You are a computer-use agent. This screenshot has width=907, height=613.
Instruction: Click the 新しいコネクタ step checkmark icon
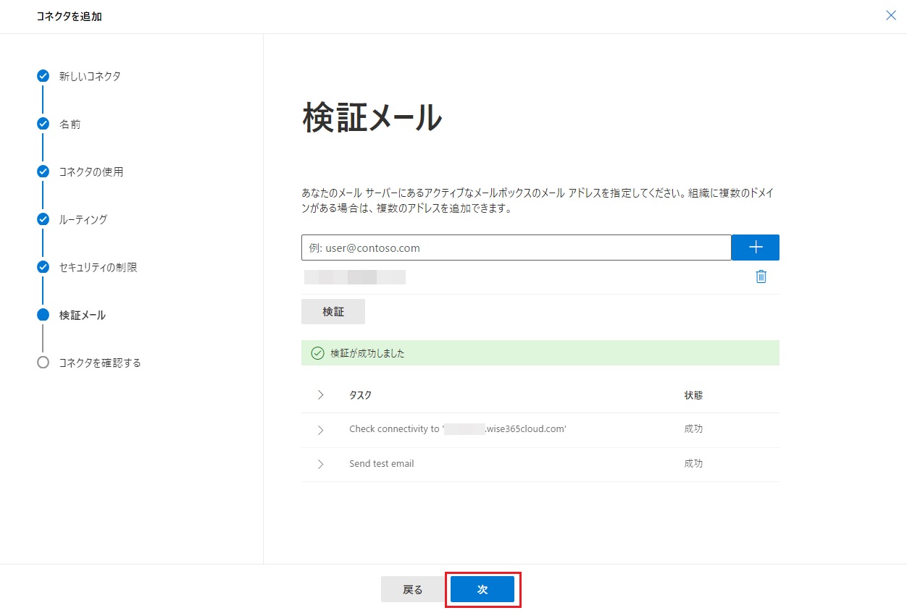pos(43,76)
